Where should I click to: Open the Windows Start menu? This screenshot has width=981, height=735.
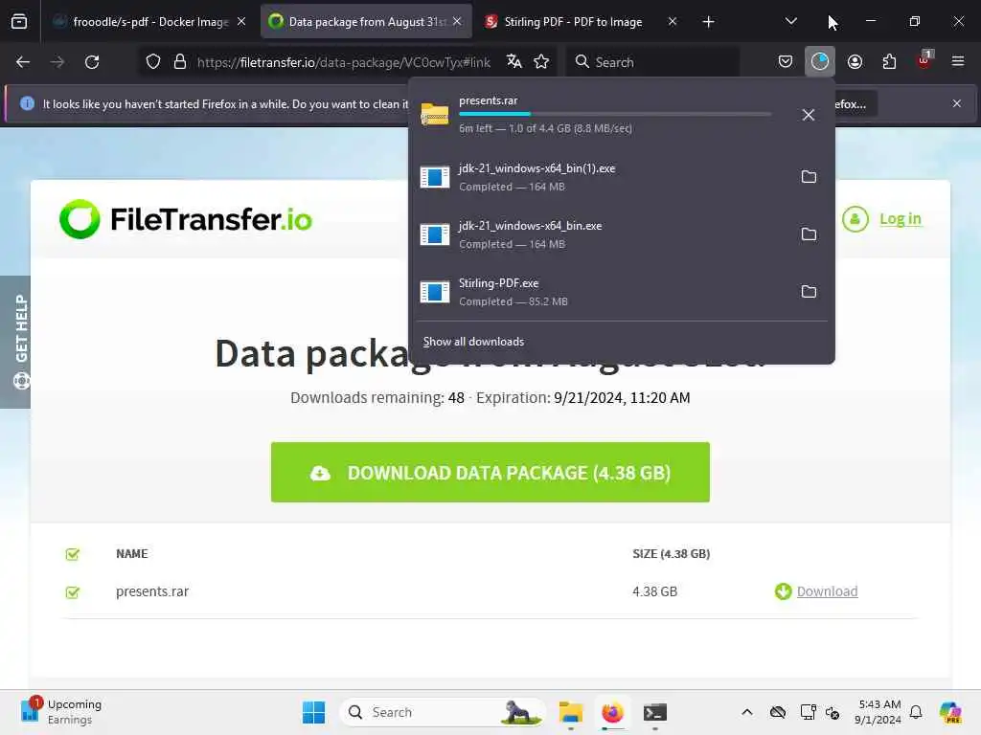click(313, 712)
